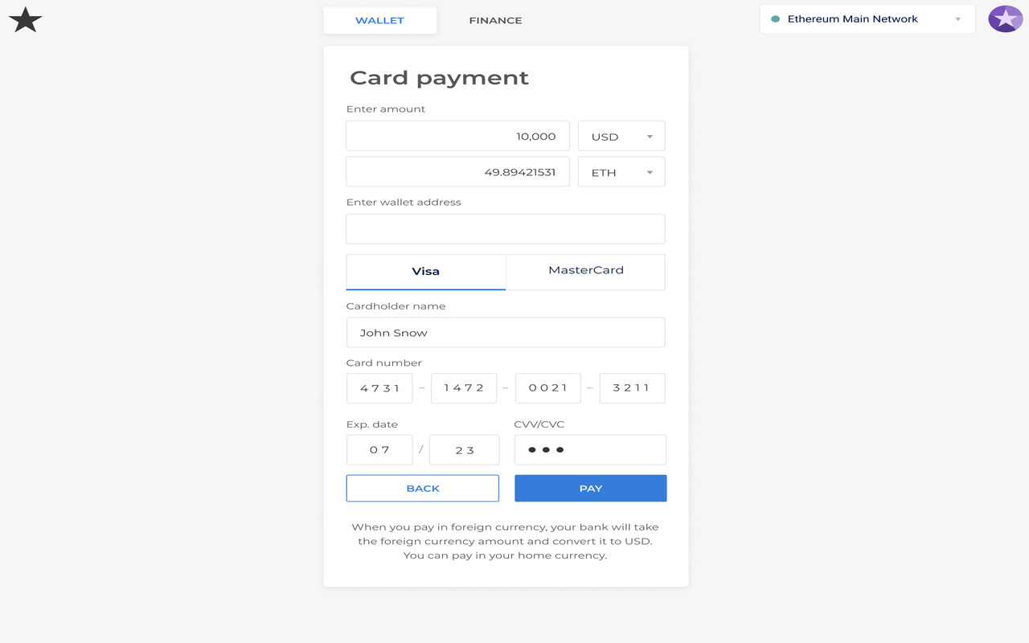
Task: Open the ETH currency dropdown
Action: (621, 171)
